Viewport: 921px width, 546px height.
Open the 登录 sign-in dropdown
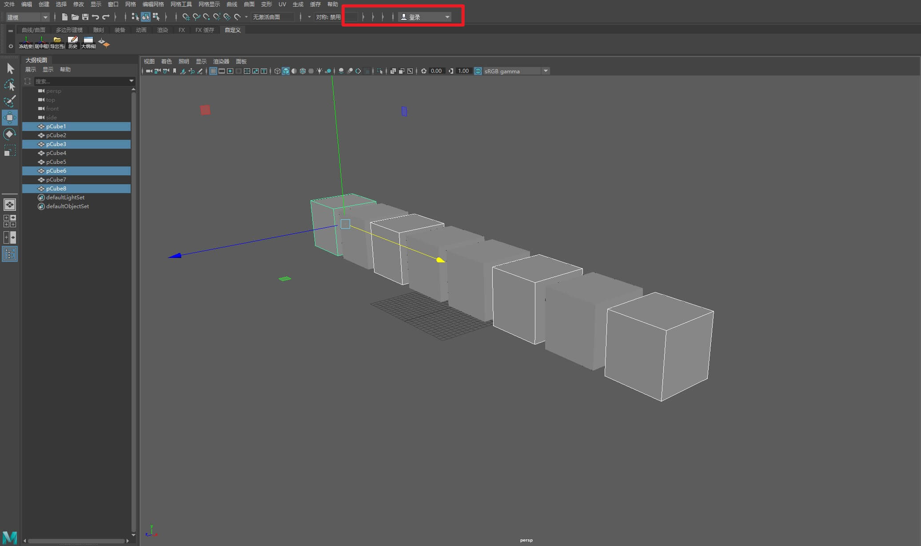(x=425, y=17)
